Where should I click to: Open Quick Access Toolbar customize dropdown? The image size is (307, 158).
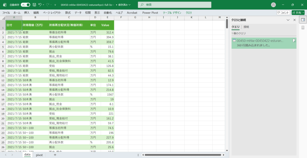coord(55,5)
